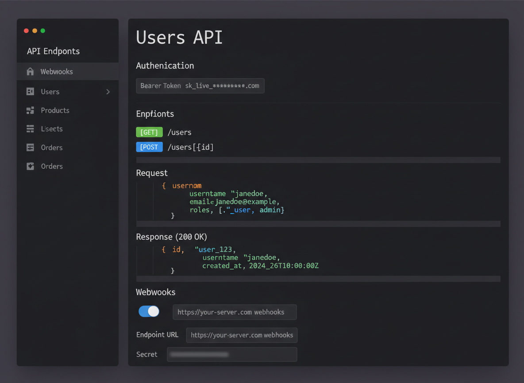
Task: Click the Endpoint URL label
Action: click(157, 335)
